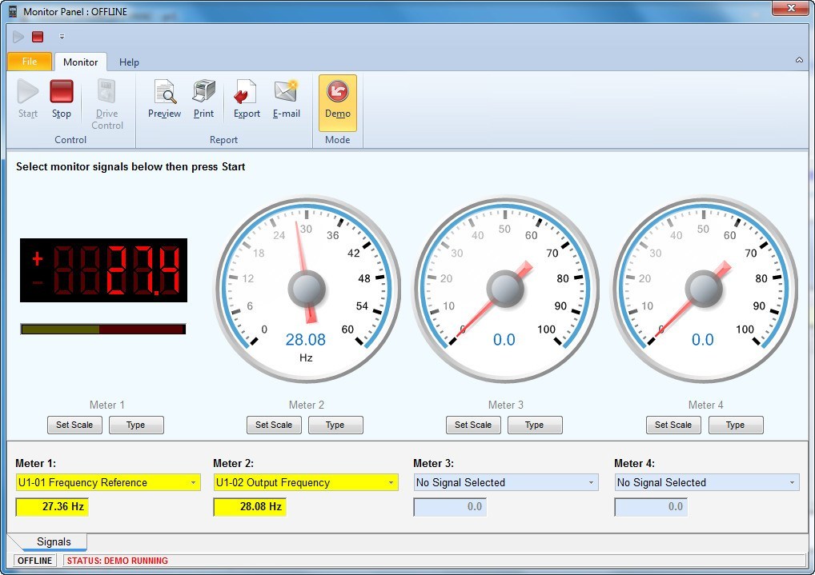Open Meter 2 signal dropdown Output Frequency
Viewport: 815px width, 575px height.
click(306, 482)
